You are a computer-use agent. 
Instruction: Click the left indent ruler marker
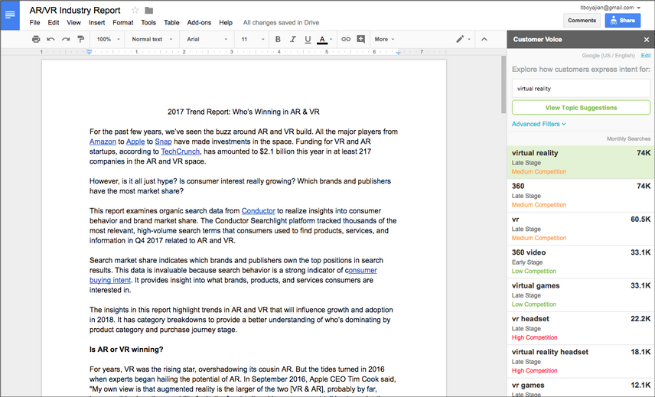click(89, 52)
